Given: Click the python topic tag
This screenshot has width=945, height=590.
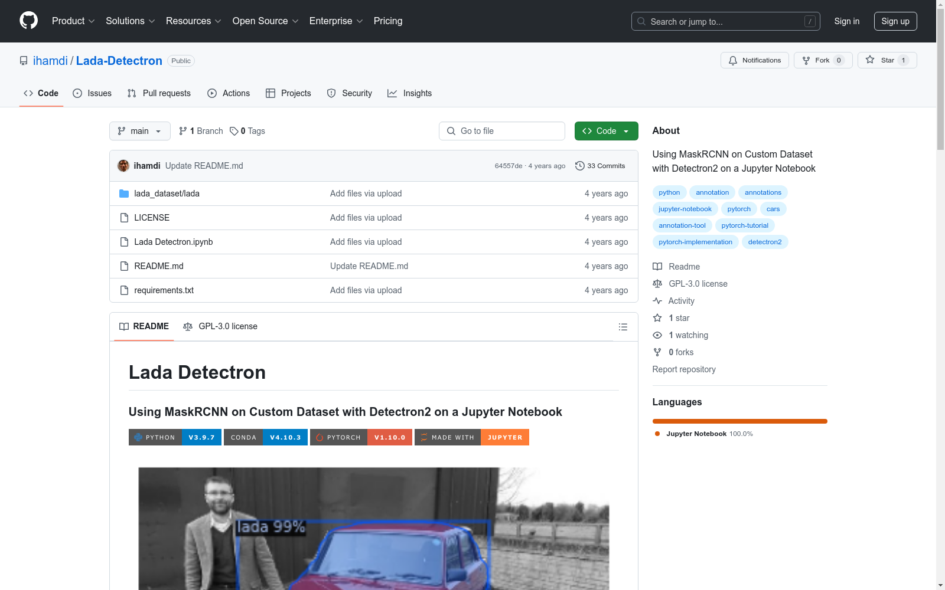Looking at the screenshot, I should pyautogui.click(x=669, y=192).
